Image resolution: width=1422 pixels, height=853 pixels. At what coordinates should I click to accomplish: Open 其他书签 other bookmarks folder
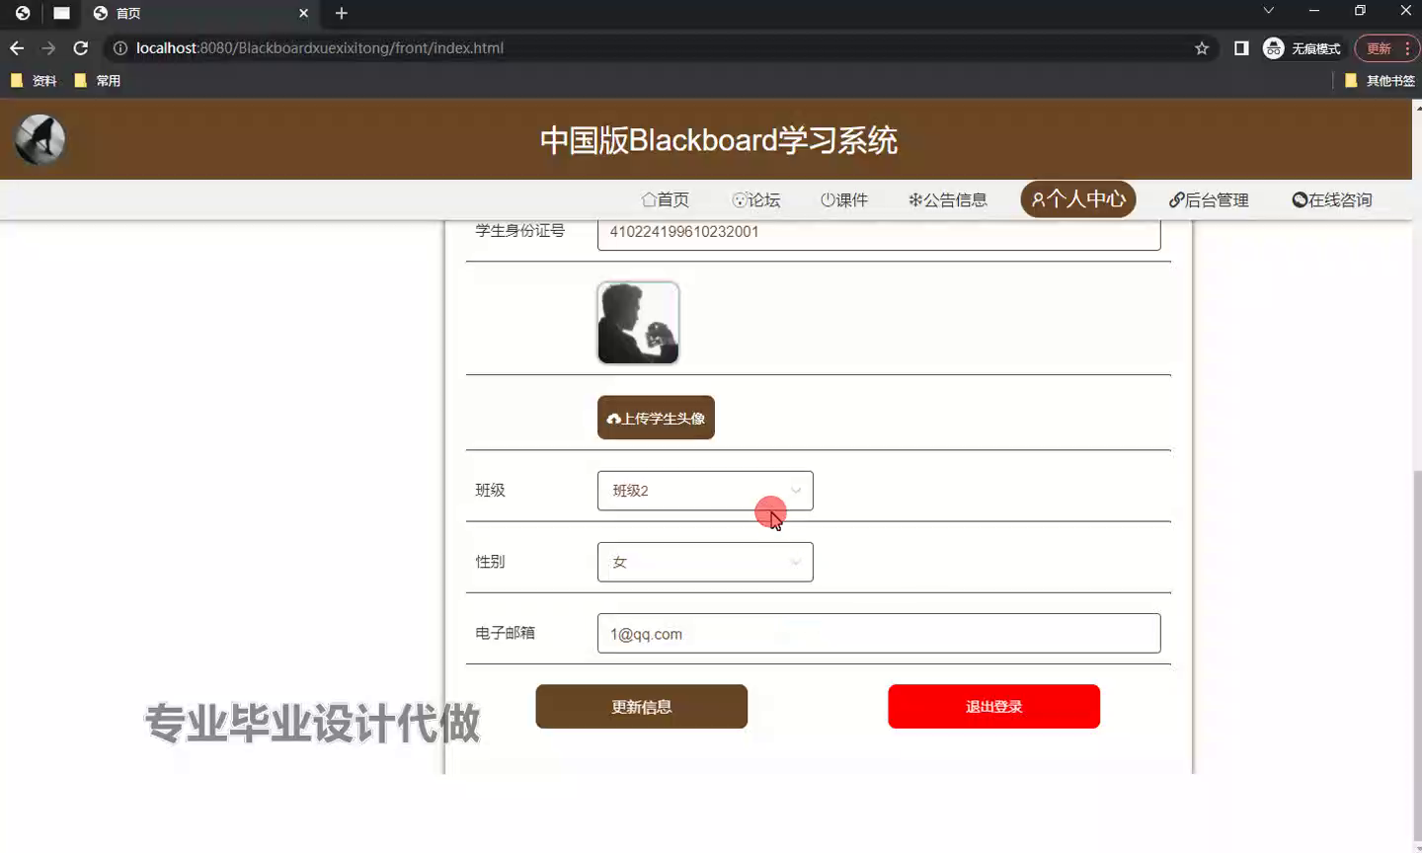pyautogui.click(x=1380, y=81)
